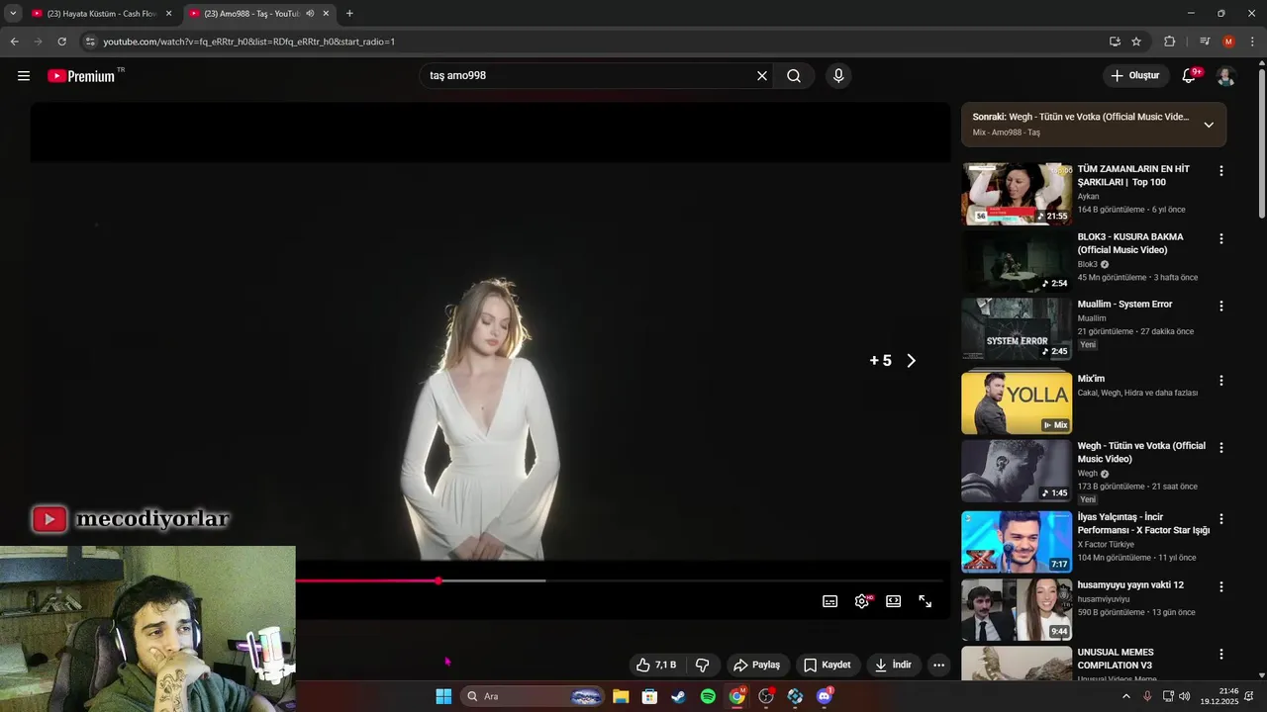Image resolution: width=1267 pixels, height=712 pixels.
Task: Open the notifications bell
Action: [x=1191, y=76]
